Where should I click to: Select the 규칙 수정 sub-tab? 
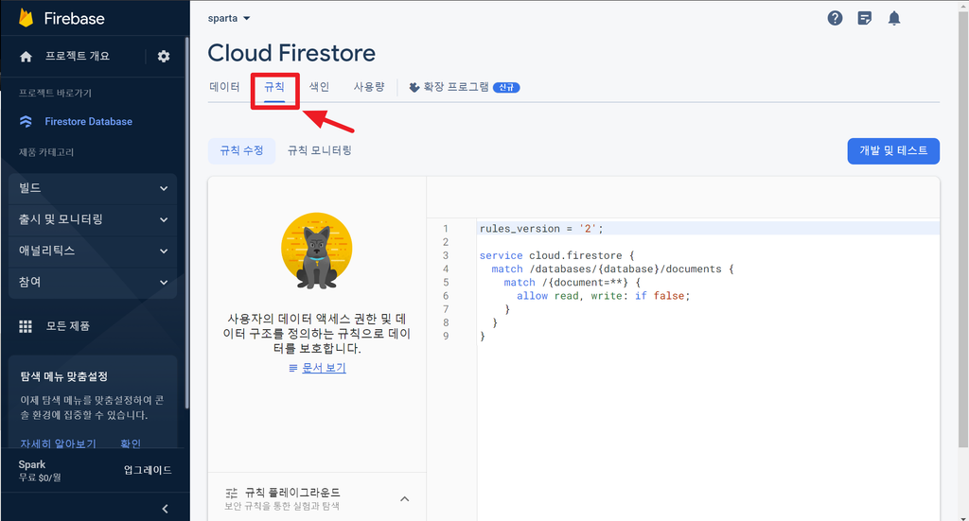pyautogui.click(x=241, y=150)
